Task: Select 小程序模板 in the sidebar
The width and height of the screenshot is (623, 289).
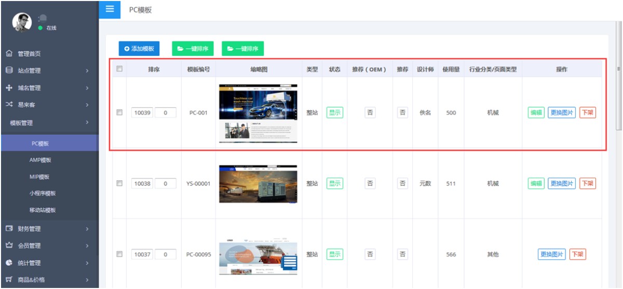Action: tap(43, 193)
